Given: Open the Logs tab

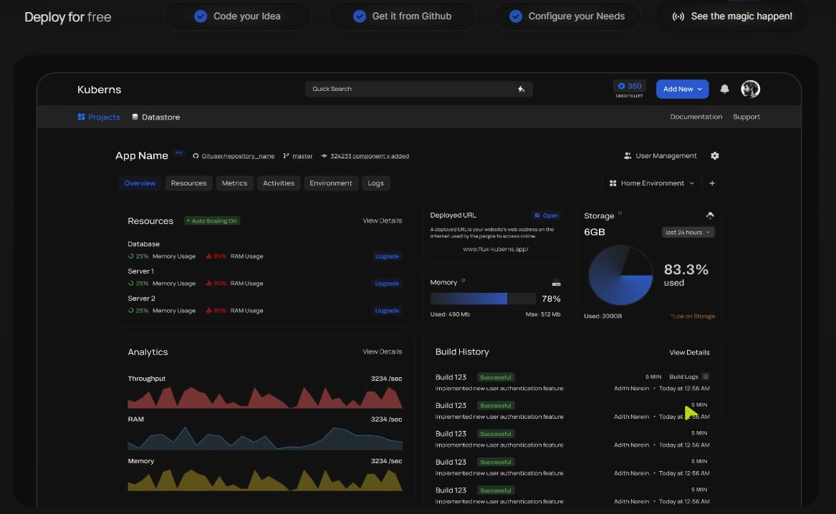Looking at the screenshot, I should pyautogui.click(x=376, y=183).
